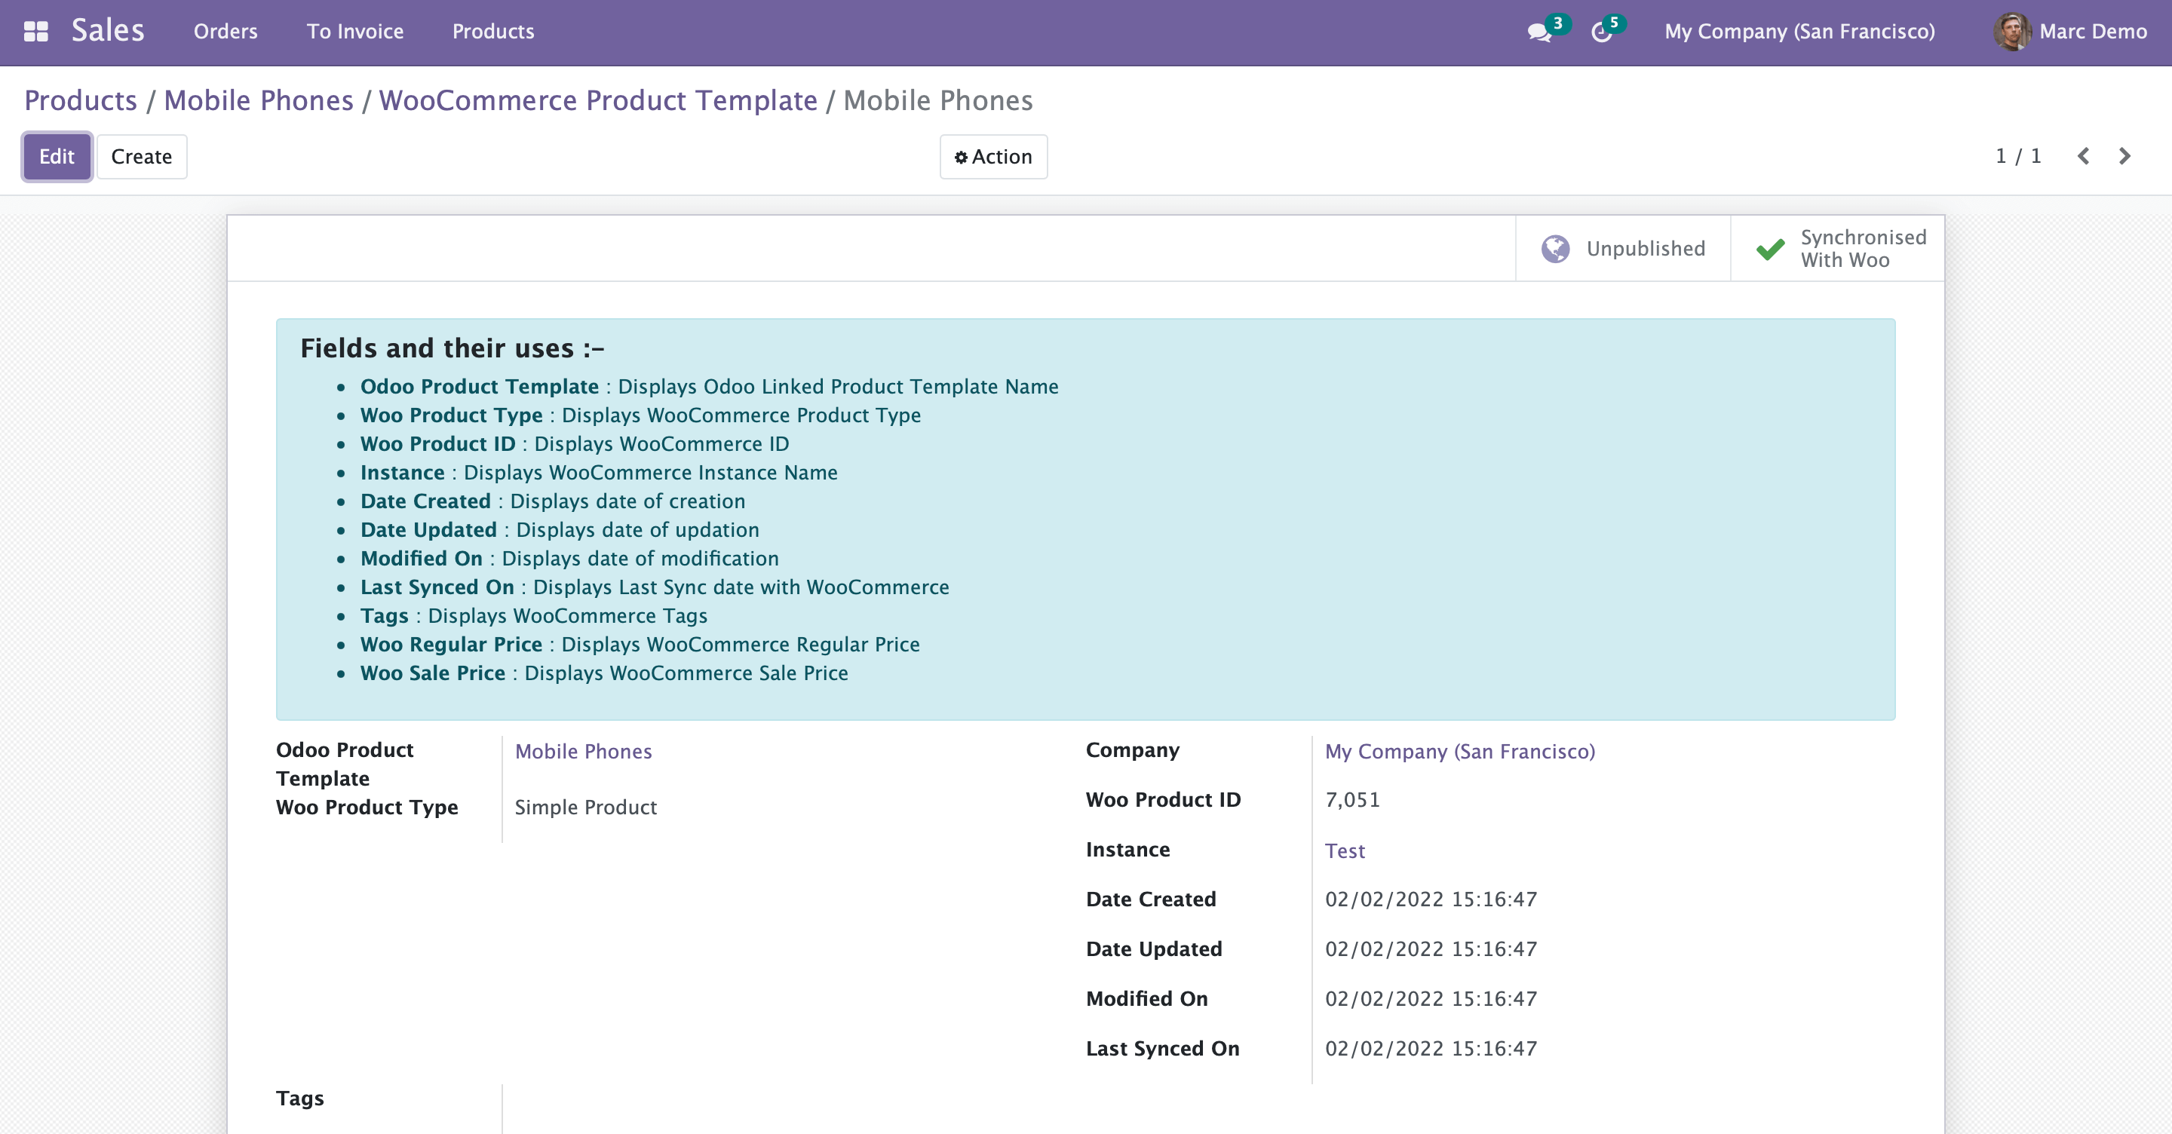Click the Create button

point(141,157)
